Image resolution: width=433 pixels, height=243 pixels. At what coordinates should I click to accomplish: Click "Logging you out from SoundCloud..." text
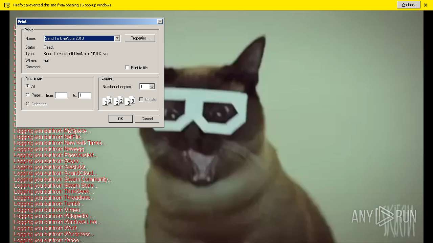[x=55, y=173]
